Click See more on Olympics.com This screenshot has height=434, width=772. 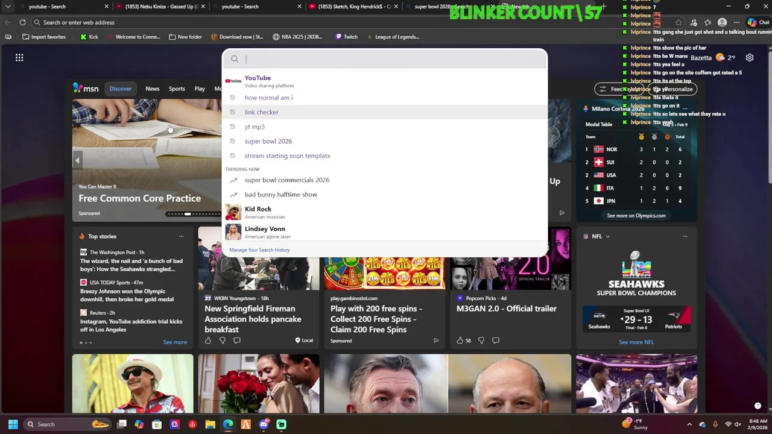point(636,215)
